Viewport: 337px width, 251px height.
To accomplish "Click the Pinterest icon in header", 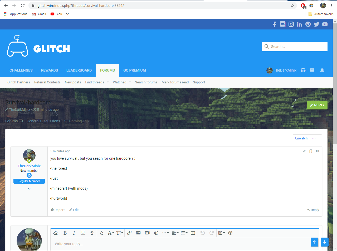I will [308, 24].
